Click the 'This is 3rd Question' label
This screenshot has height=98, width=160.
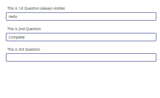[x=24, y=49]
